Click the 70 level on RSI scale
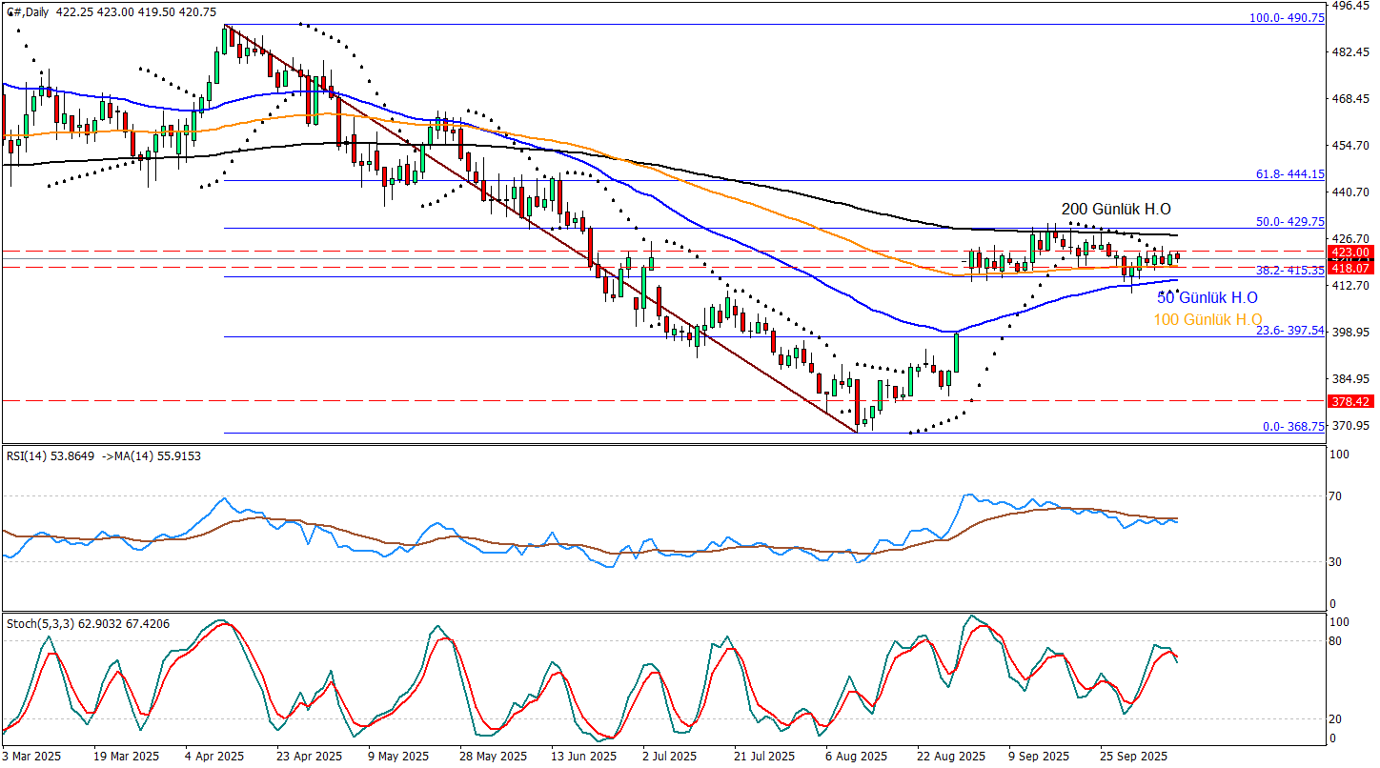 click(x=1342, y=496)
